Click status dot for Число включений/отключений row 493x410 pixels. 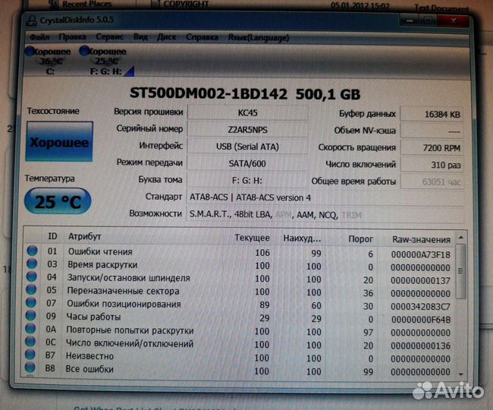30,342
